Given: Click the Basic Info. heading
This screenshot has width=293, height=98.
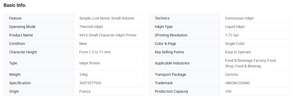Looking at the screenshot, I should (15, 5).
